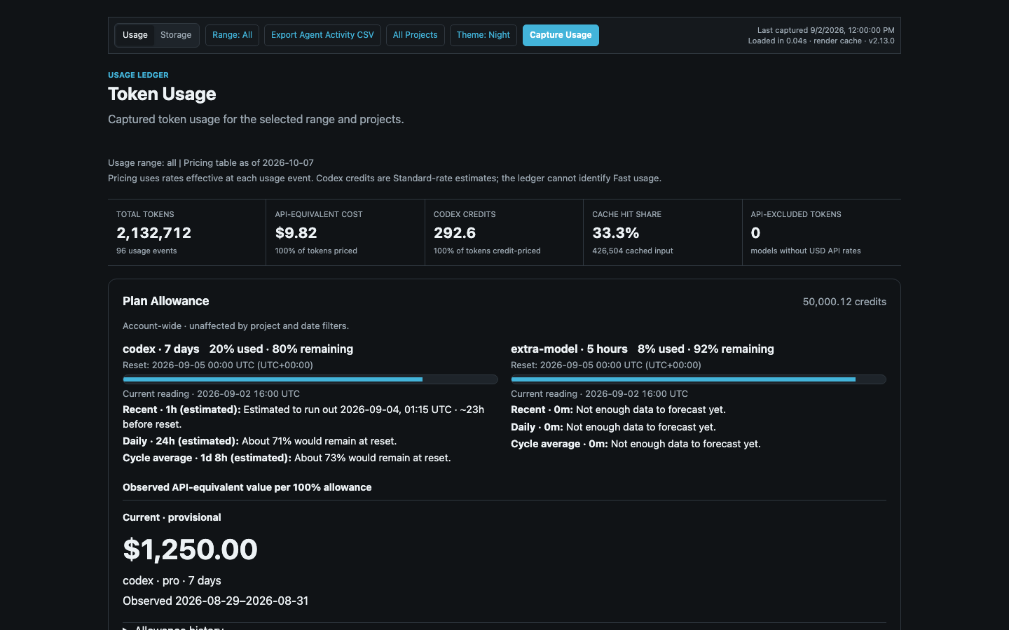Screen dimensions: 1009x630
Task: Click the extra-model 5 hours progress bar
Action: pyautogui.click(x=699, y=379)
